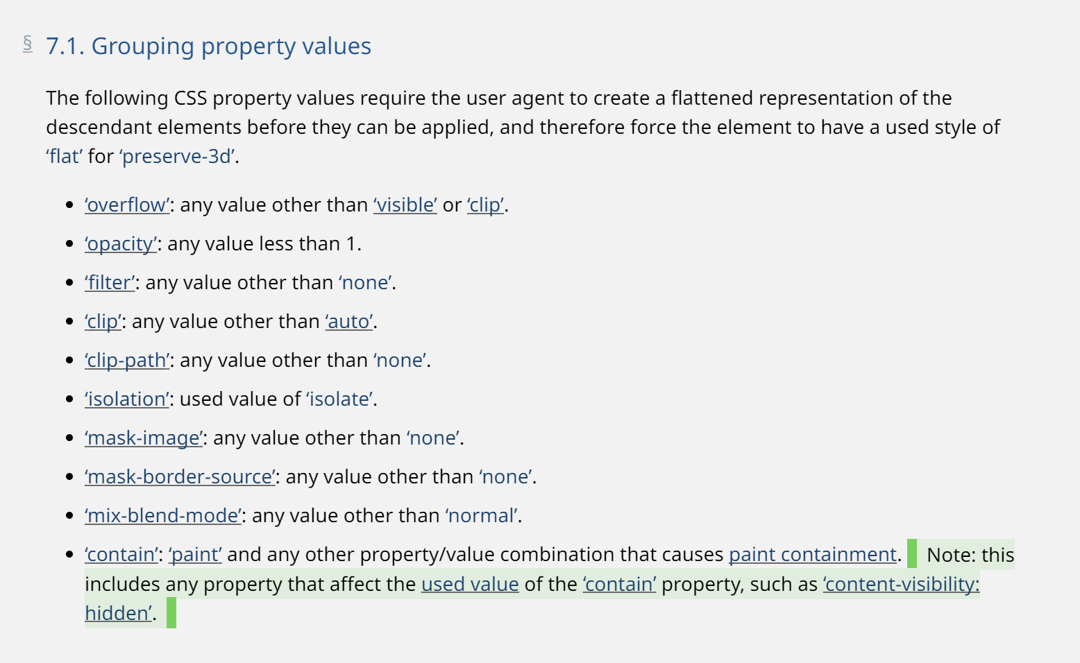
Task: Click the 'contain' link starting the last bullet
Action: point(121,555)
